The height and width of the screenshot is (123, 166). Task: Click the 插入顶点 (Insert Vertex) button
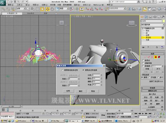pyautogui.click(x=153, y=94)
